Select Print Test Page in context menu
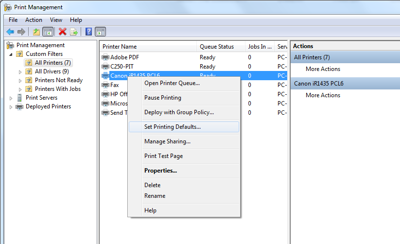The width and height of the screenshot is (400, 244). [163, 156]
